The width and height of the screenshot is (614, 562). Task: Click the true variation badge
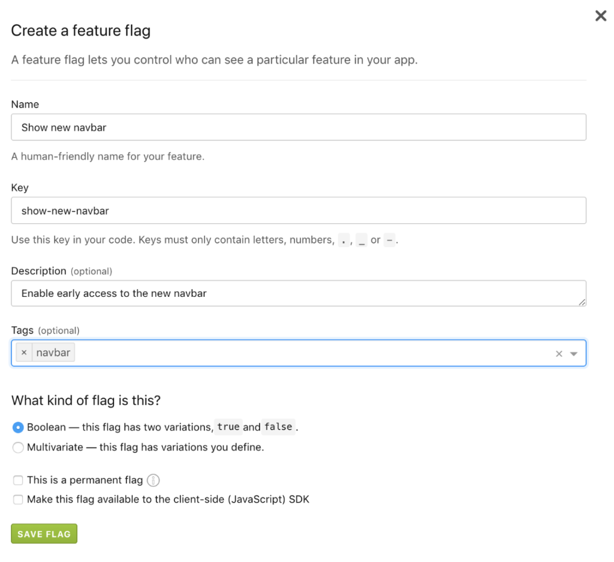tap(230, 426)
